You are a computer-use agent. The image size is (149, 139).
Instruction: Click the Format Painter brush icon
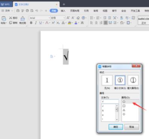[23, 19]
